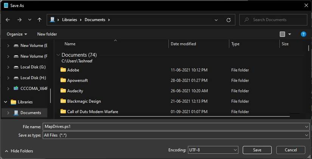Expand the New Volume (E tree node

tap(8, 46)
